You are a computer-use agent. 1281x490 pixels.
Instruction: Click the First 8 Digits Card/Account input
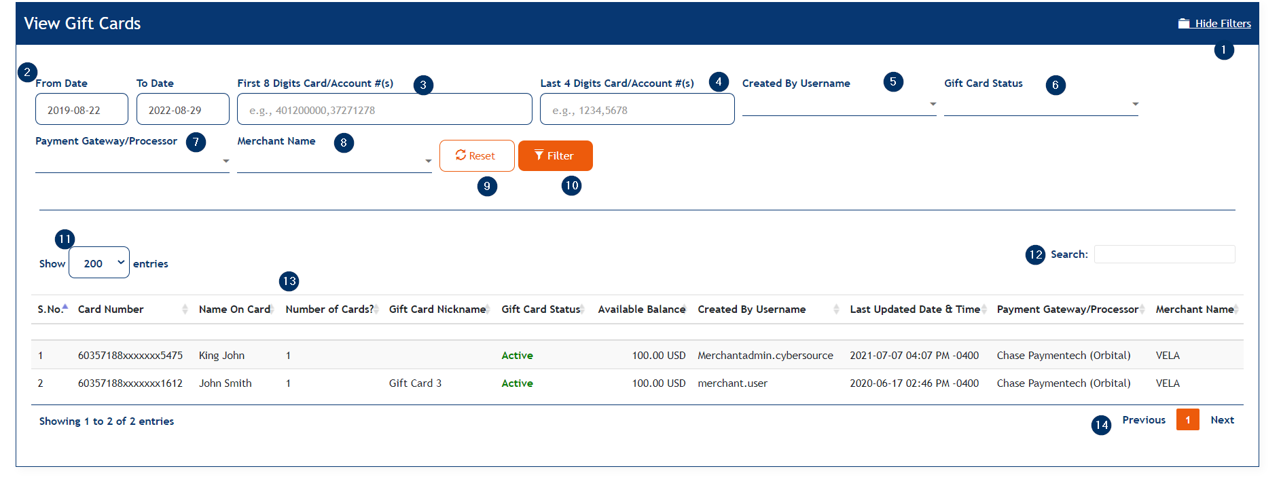point(384,110)
